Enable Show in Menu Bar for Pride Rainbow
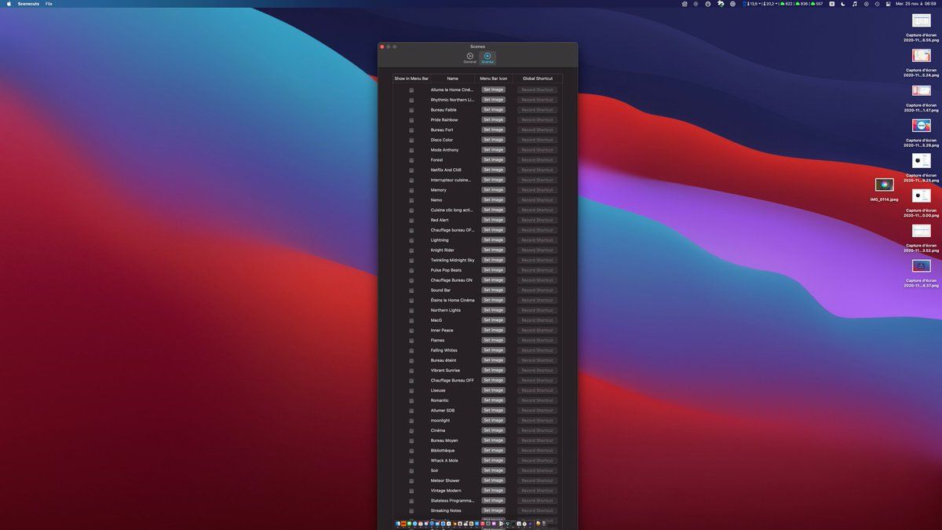The image size is (942, 530). [x=411, y=120]
